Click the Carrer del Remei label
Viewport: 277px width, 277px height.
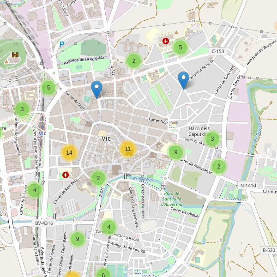[51, 259]
